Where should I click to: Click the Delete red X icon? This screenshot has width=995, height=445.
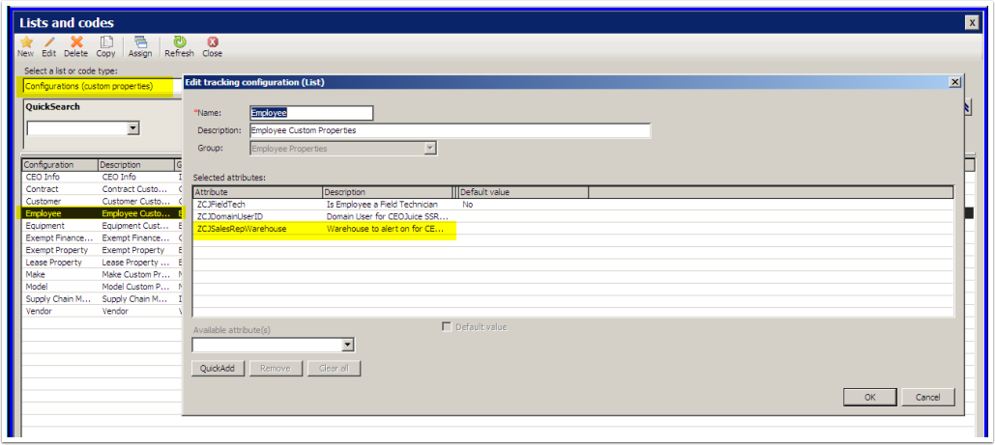(76, 42)
